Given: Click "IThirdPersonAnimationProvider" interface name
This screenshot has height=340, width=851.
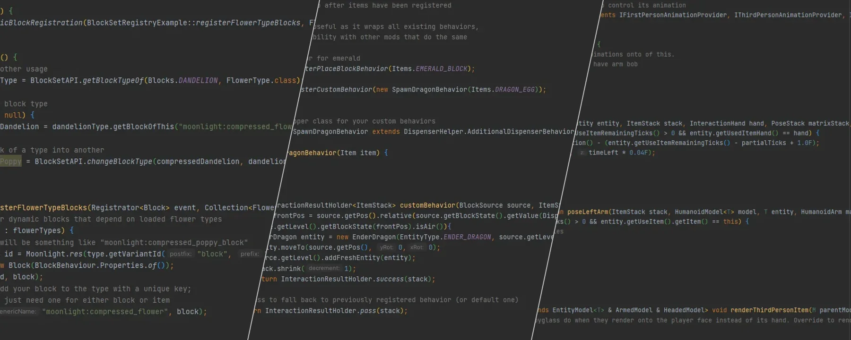Looking at the screenshot, I should coord(788,15).
